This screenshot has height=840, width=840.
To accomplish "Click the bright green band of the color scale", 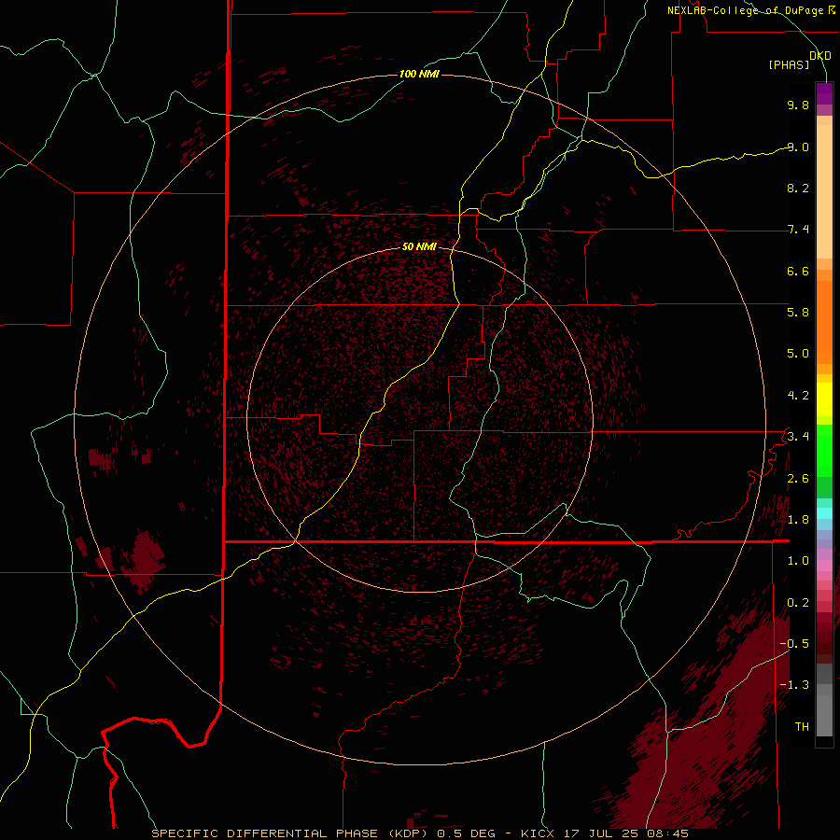I will (824, 451).
